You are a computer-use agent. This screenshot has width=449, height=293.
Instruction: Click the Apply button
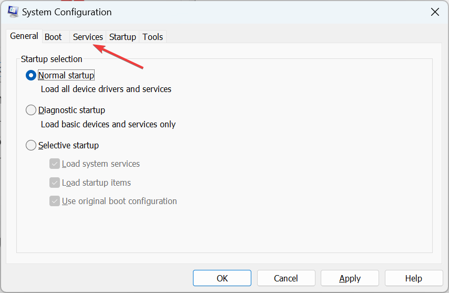point(350,278)
